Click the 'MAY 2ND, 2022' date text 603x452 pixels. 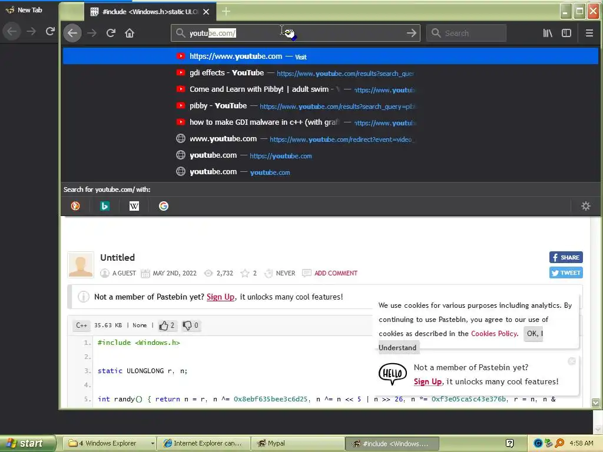(x=174, y=273)
